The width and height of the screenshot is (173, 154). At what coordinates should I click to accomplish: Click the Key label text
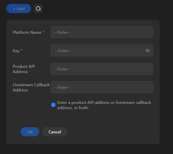click(16, 51)
